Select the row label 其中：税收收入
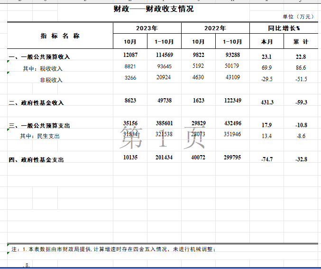This screenshot has height=269, width=321. point(43,69)
